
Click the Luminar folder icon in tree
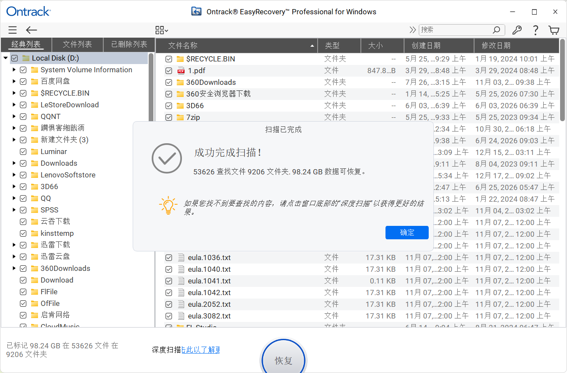pyautogui.click(x=35, y=151)
